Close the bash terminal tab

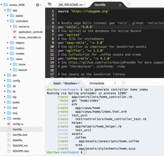pyautogui.click(x=79, y=83)
